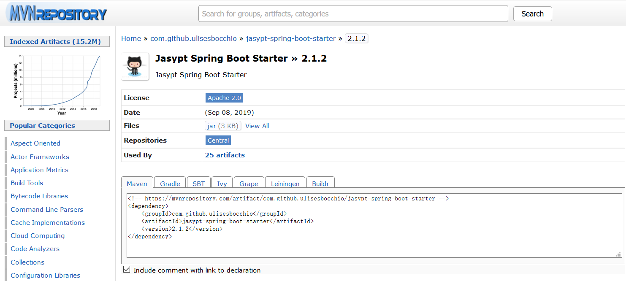
Task: Open Cache Implementations category
Action: click(x=48, y=222)
